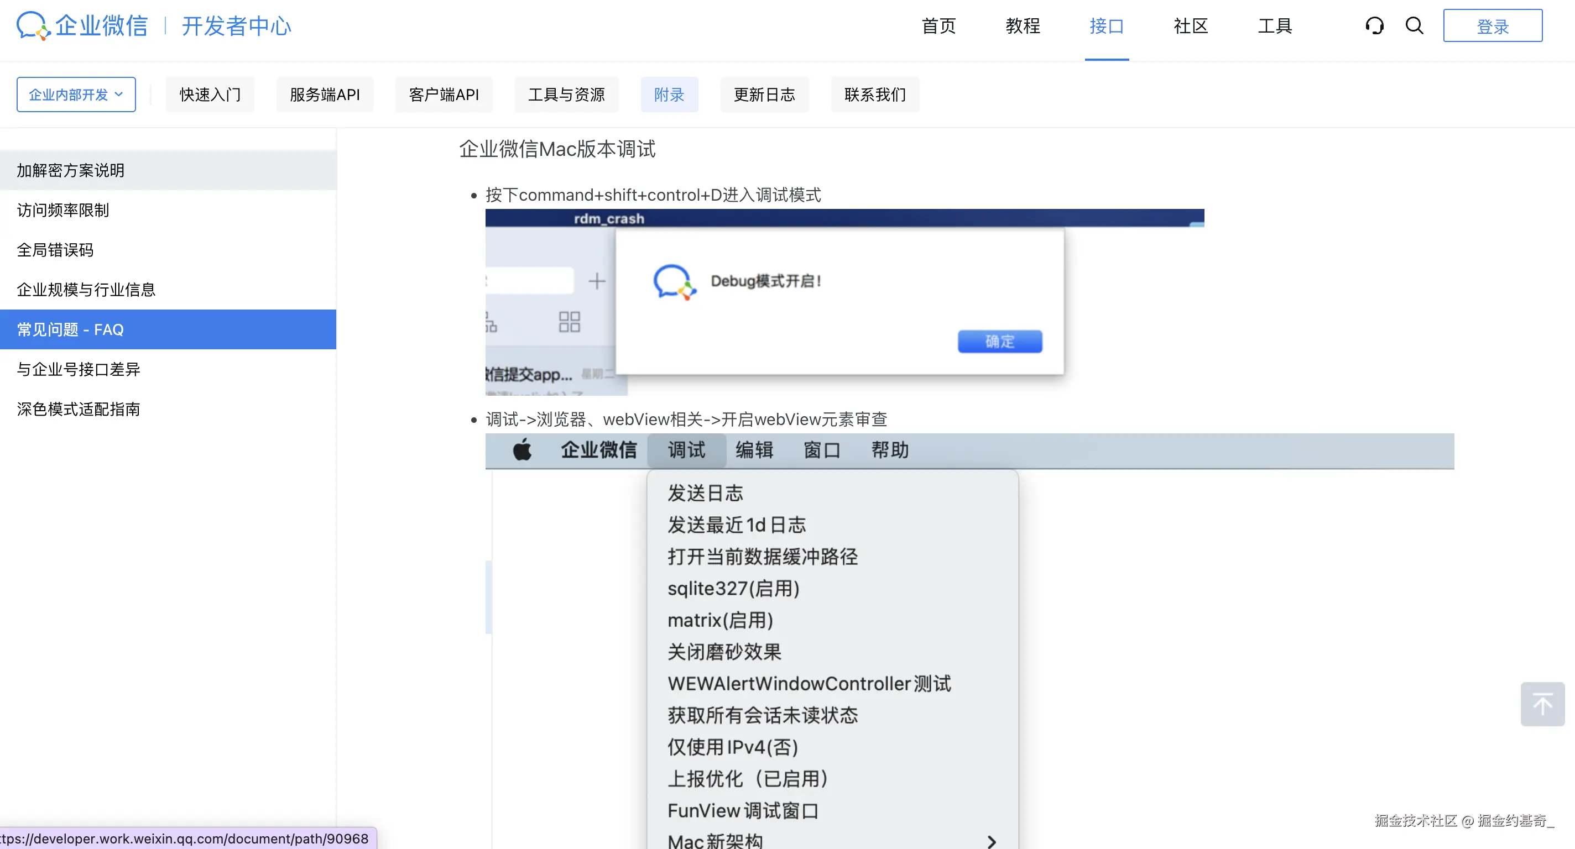Click the 开发者中心 header title
The width and height of the screenshot is (1575, 849).
(236, 27)
